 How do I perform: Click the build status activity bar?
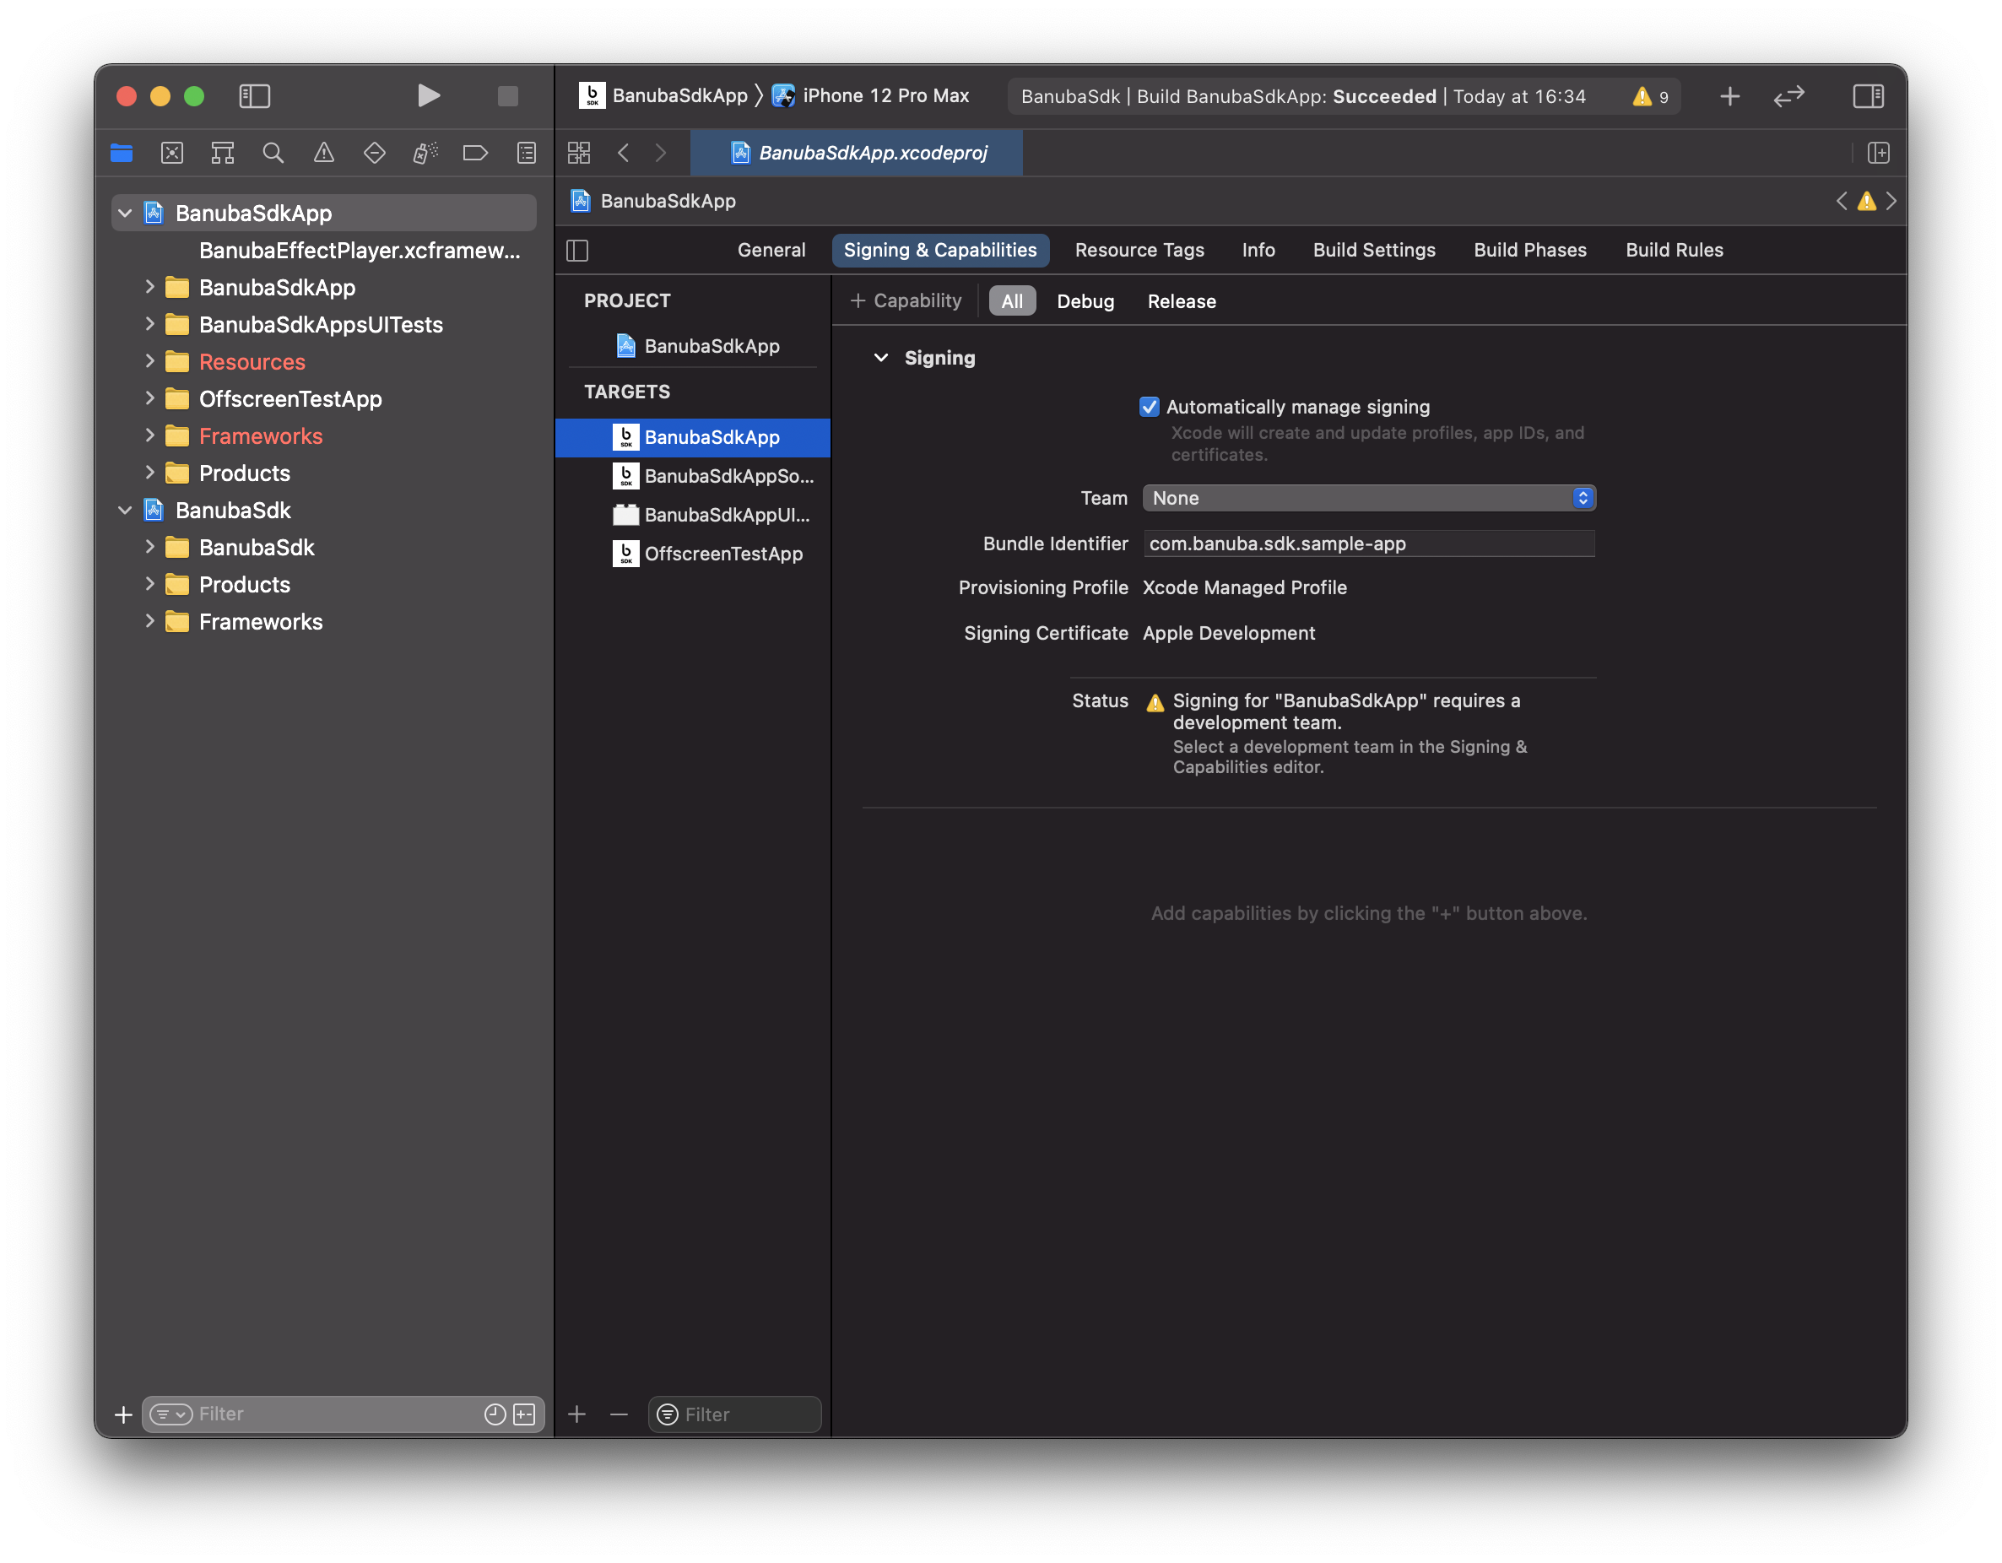(x=1343, y=96)
